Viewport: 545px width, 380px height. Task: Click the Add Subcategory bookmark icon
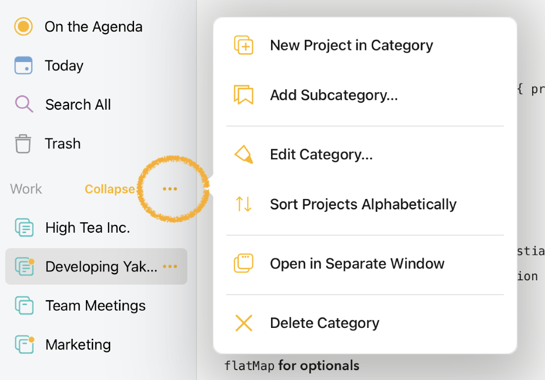(244, 94)
